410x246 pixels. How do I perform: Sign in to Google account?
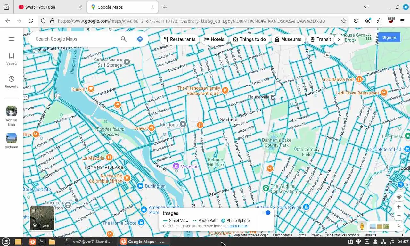coord(389,37)
